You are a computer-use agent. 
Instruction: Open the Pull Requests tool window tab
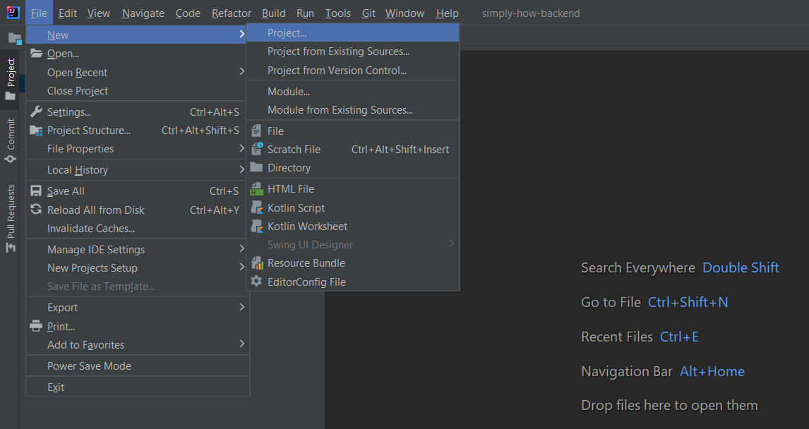coord(10,218)
